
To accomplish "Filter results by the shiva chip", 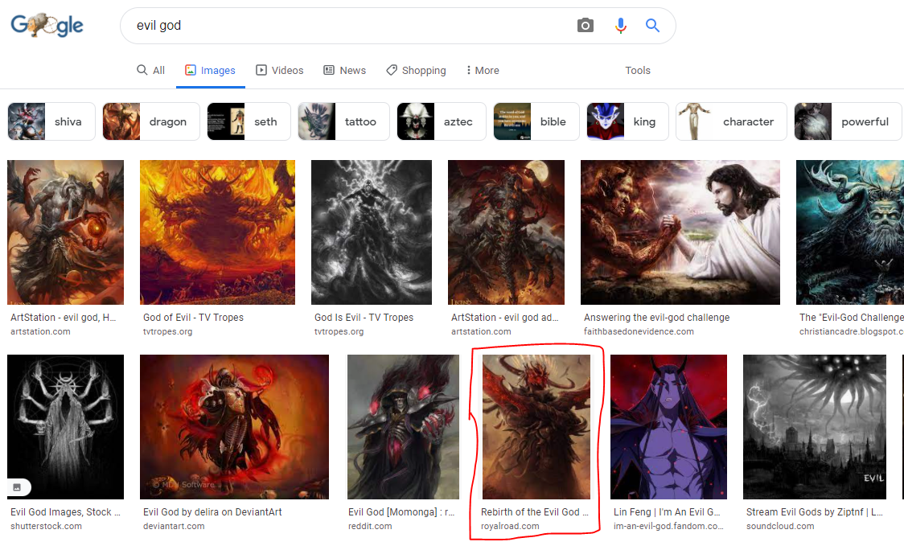I will click(x=51, y=121).
